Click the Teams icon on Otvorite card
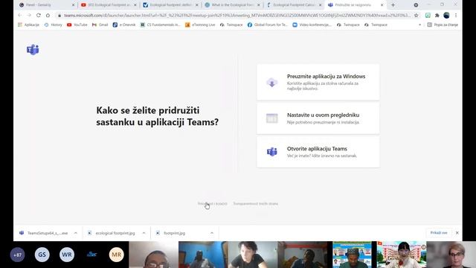476x268 pixels. pos(271,152)
